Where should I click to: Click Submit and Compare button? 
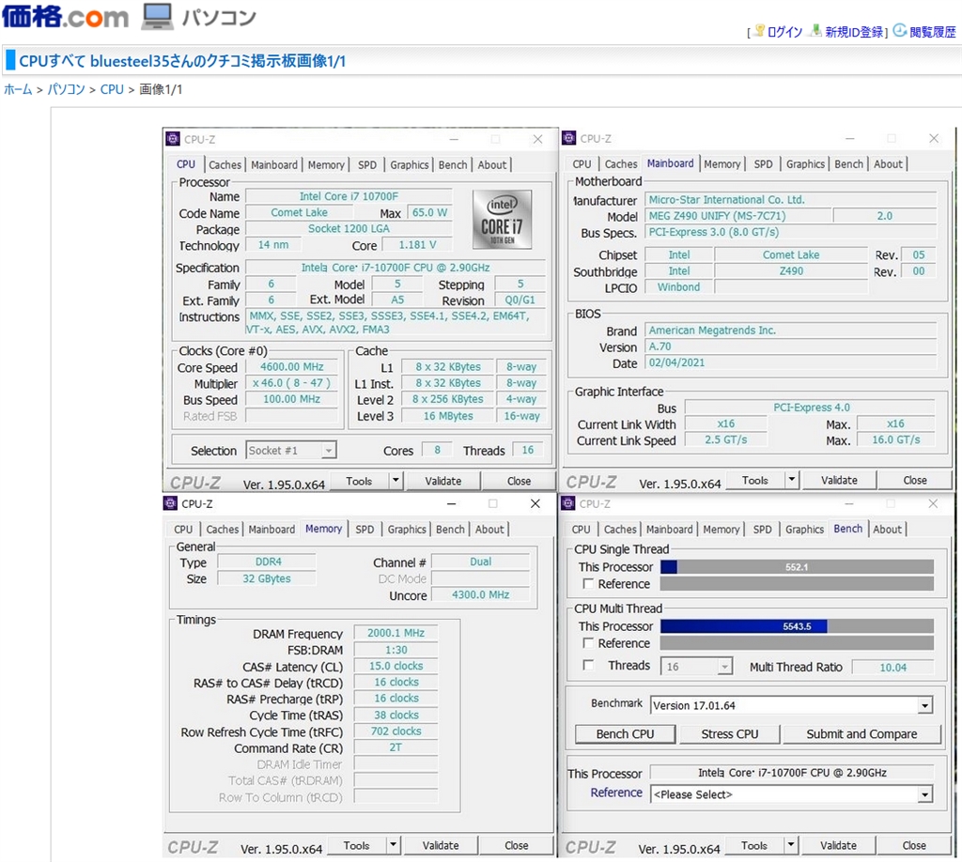click(x=861, y=734)
